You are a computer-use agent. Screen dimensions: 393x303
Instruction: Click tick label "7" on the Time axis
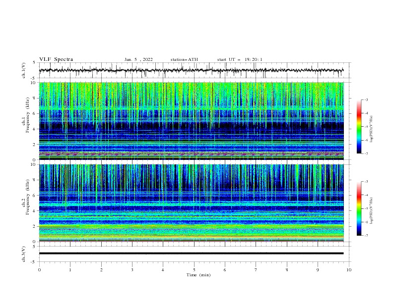point(256,270)
